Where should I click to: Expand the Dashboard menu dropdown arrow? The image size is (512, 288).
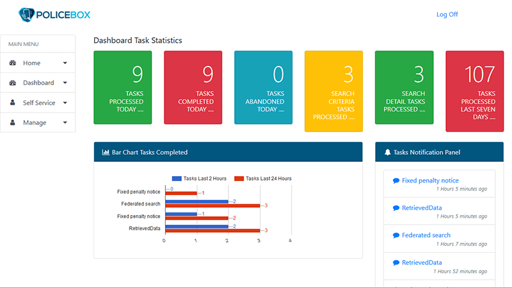click(65, 83)
